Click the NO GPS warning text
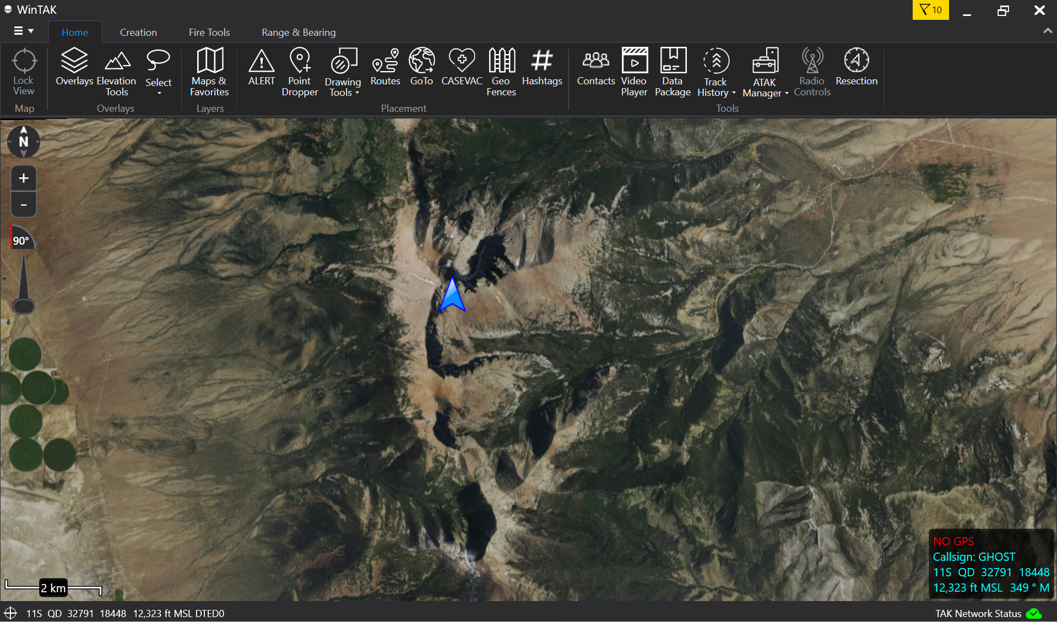 coord(953,542)
